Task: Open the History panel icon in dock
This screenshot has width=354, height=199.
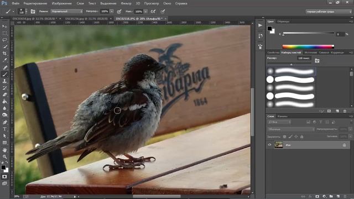Action: point(261,36)
